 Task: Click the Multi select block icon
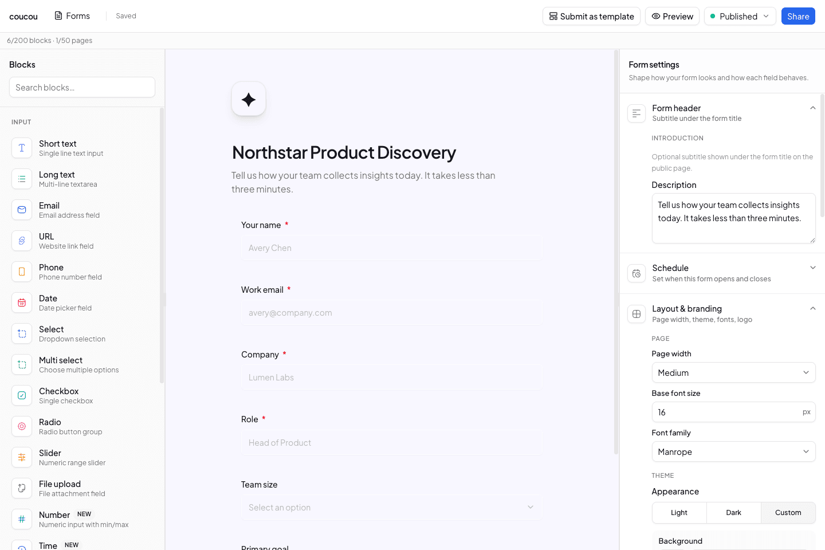click(22, 364)
